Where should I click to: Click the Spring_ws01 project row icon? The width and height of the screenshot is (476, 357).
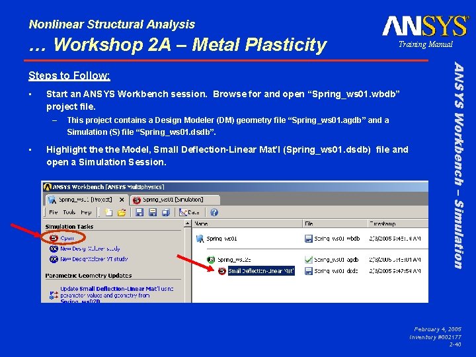click(x=200, y=239)
